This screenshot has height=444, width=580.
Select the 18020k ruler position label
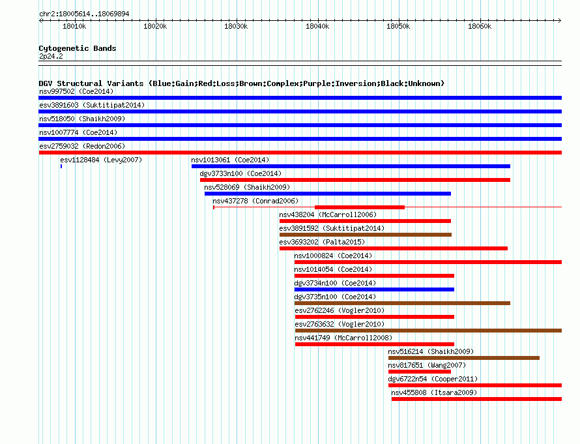(x=155, y=26)
